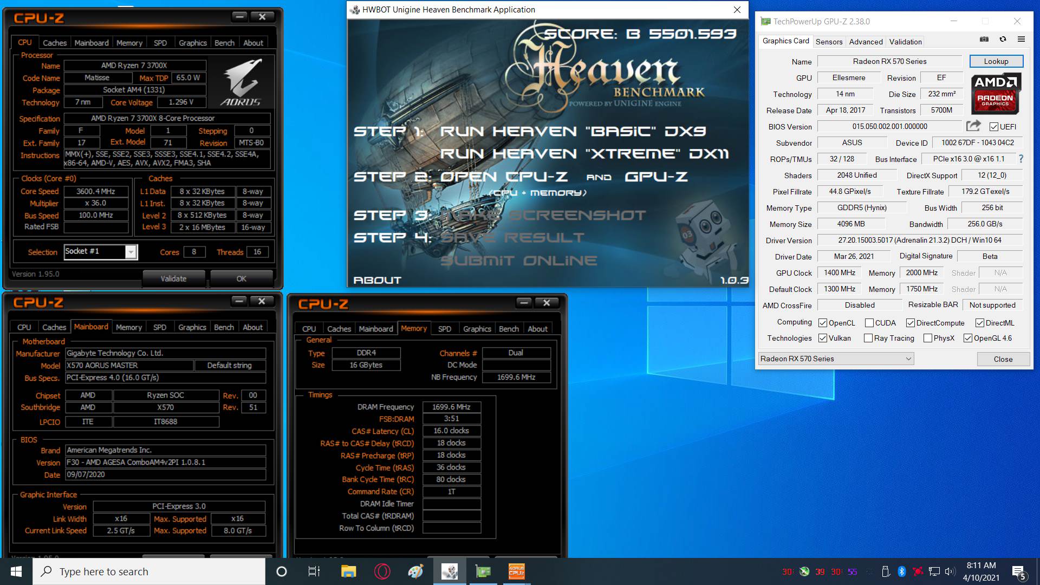Open the About tab in CPU-Z Memory window
The height and width of the screenshot is (585, 1040).
537,329
